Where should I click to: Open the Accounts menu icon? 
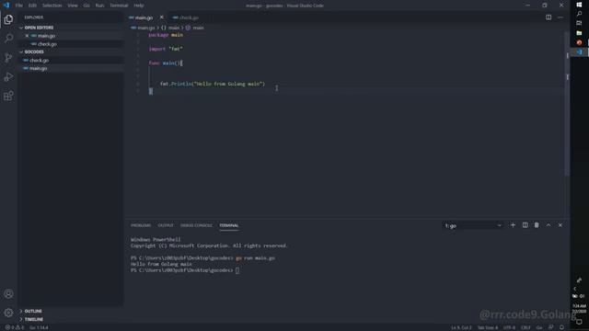click(8, 293)
